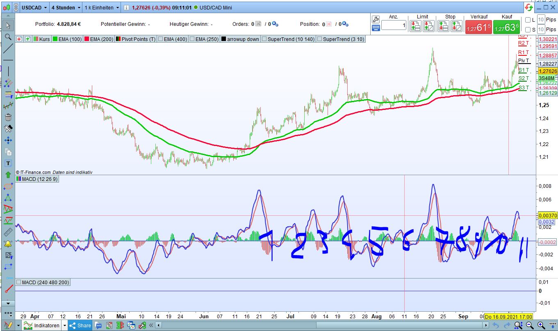Click the Anz. quantity input field
Screen dimensions: 558x331
click(x=393, y=26)
